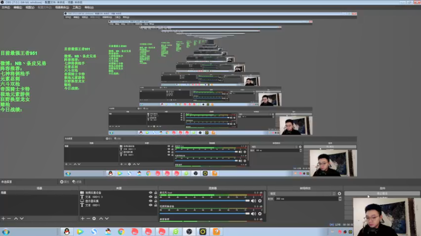Image resolution: width=421 pixels, height=236 pixels.
Task: Click the webcam overlay in preview
Action: click(387, 217)
